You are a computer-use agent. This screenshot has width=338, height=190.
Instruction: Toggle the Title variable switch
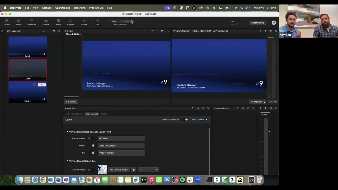click(x=92, y=153)
